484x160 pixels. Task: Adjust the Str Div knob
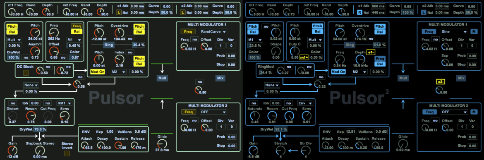306,150
